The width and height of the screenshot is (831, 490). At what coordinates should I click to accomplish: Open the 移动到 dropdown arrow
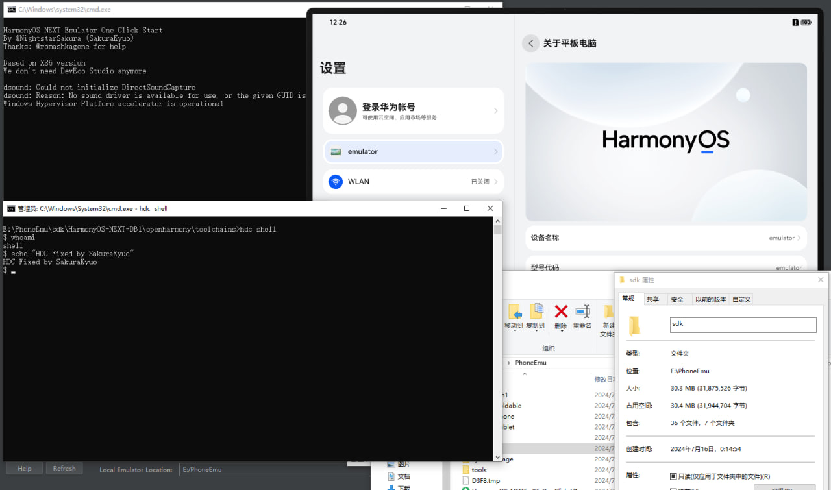(x=514, y=330)
